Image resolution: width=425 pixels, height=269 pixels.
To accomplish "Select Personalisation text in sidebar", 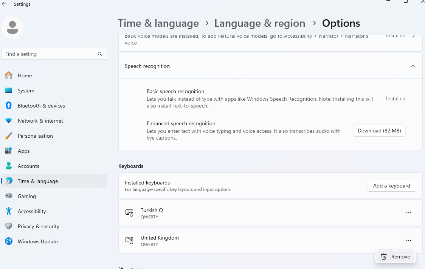I will coord(35,136).
